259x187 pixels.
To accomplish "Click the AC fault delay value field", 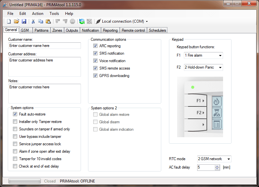I will 206,167.
